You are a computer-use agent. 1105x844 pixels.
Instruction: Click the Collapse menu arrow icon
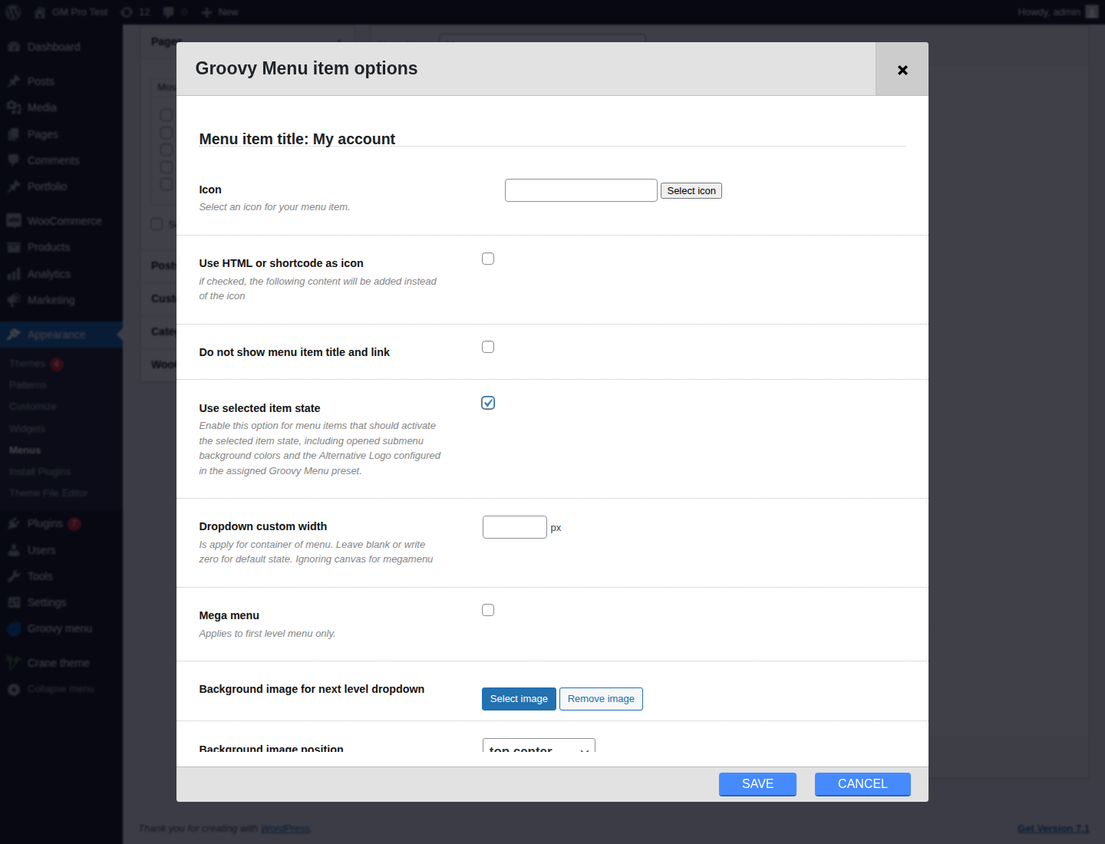tap(14, 689)
